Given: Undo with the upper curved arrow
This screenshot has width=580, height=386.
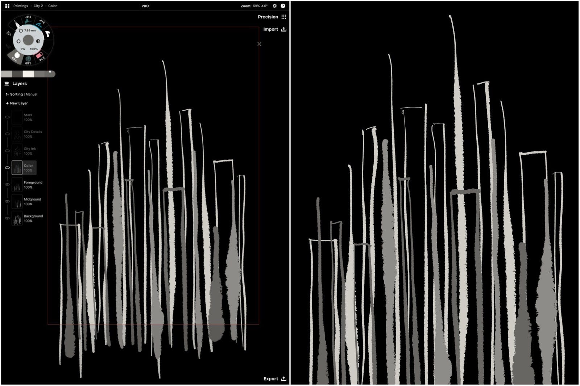Looking at the screenshot, I should click(x=9, y=33).
